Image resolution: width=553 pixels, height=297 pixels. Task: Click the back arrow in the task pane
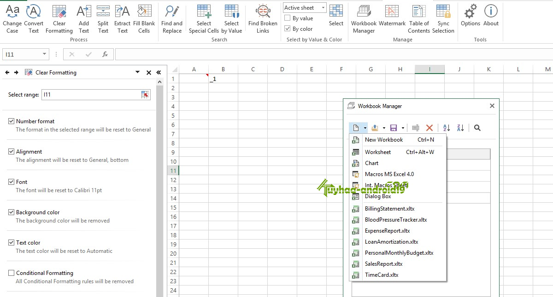(7, 72)
